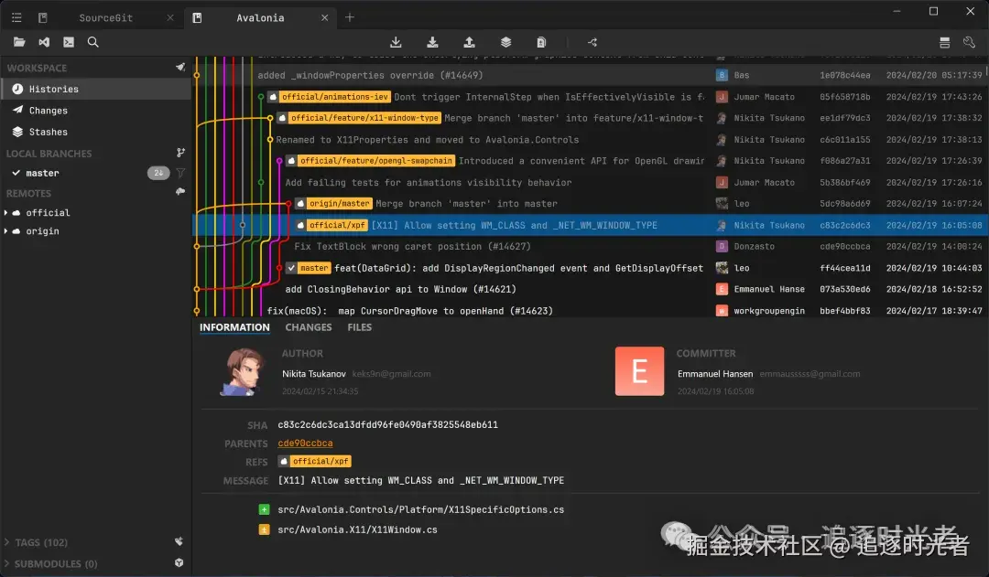Screen dimensions: 989x577
Task: Click the search commits magnifier icon
Action: tap(92, 42)
